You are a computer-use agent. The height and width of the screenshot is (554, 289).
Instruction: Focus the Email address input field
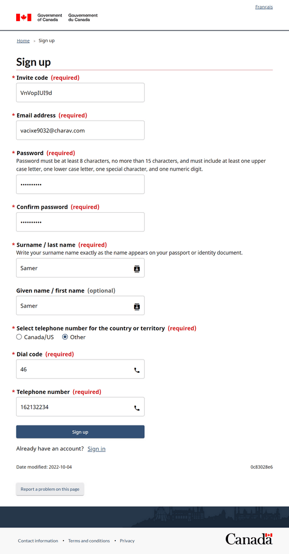click(x=80, y=130)
